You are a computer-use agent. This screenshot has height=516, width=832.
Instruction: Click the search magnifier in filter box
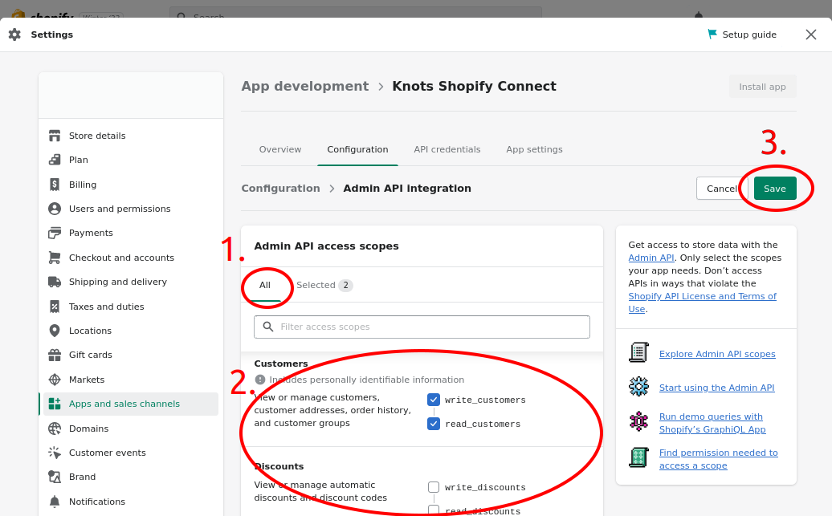coord(268,327)
